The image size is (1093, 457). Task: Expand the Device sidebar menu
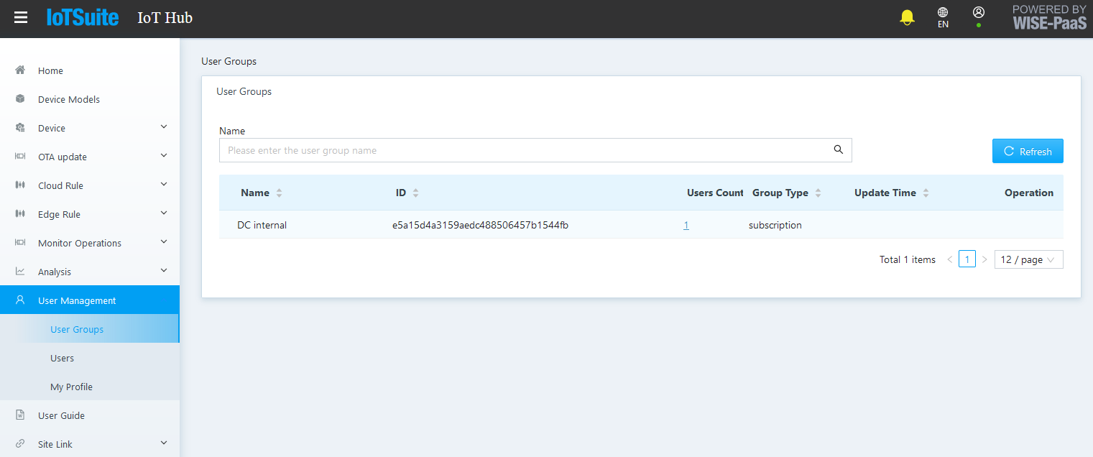pos(164,128)
